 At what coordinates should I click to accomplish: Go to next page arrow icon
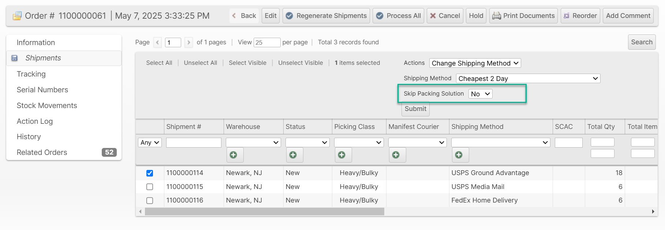189,42
